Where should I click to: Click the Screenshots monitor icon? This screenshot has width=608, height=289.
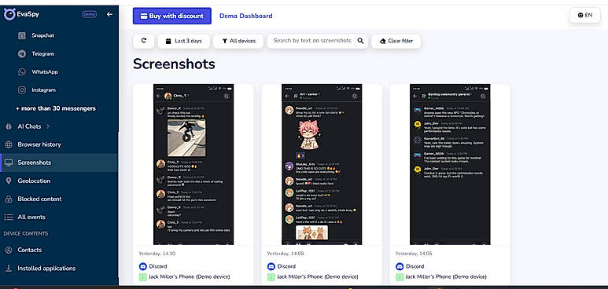point(9,163)
